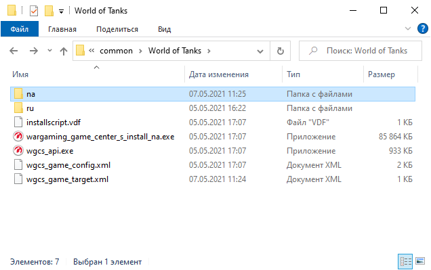This screenshot has height=270, width=431.
Task: Switch to details view mode
Action: pos(405,261)
